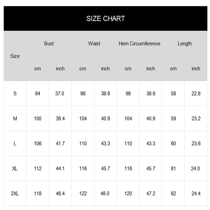The height and width of the screenshot is (210, 210).
Task: Click bust cm value 112 for XL
Action: click(38, 169)
